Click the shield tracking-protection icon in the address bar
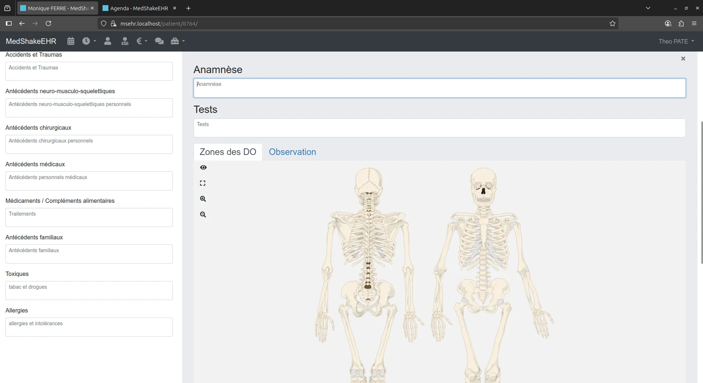Viewport: 703px width, 383px height. pyautogui.click(x=104, y=23)
